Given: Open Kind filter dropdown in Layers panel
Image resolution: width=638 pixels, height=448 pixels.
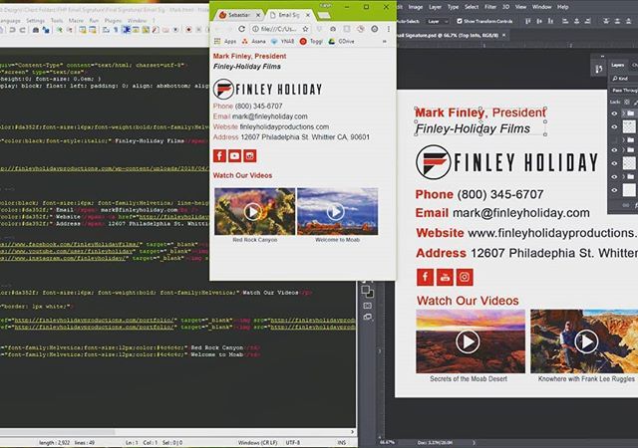Looking at the screenshot, I should (624, 79).
